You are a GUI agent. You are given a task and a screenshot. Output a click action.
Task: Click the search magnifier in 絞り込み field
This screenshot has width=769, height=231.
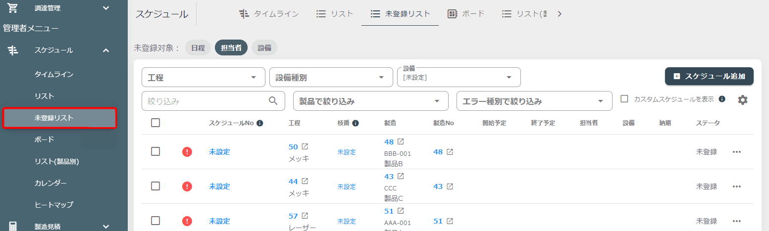click(273, 101)
